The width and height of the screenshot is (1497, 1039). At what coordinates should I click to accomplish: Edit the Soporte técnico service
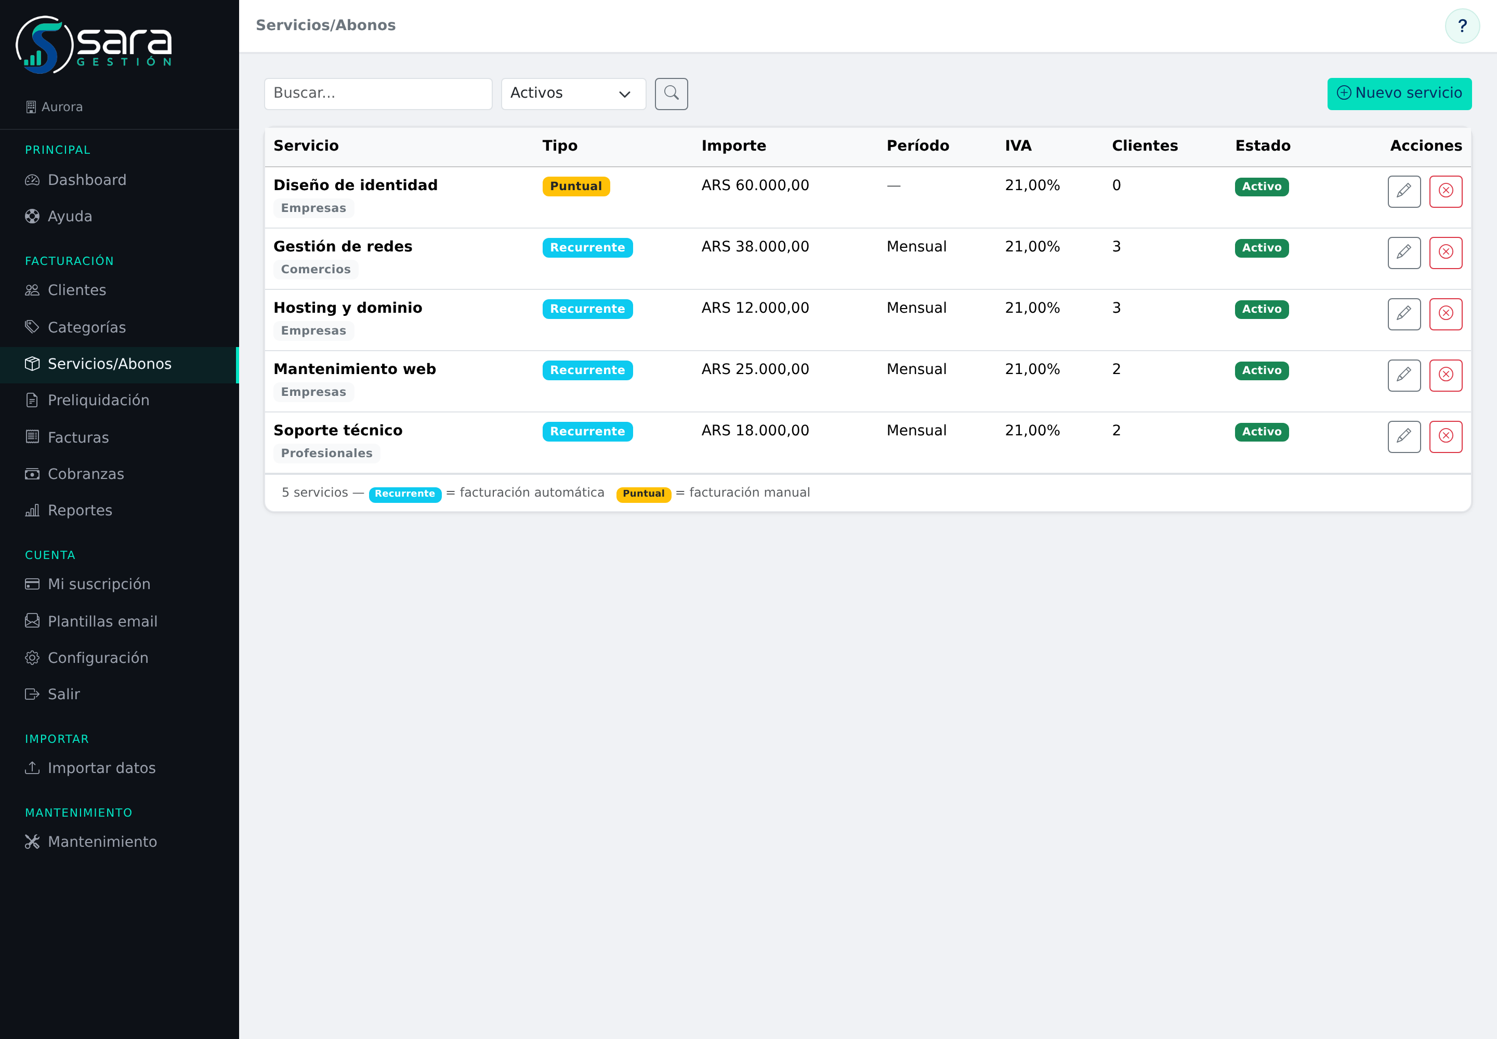(1404, 436)
